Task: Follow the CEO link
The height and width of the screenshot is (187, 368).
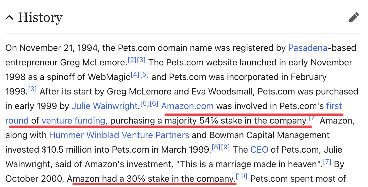Action: (x=259, y=150)
